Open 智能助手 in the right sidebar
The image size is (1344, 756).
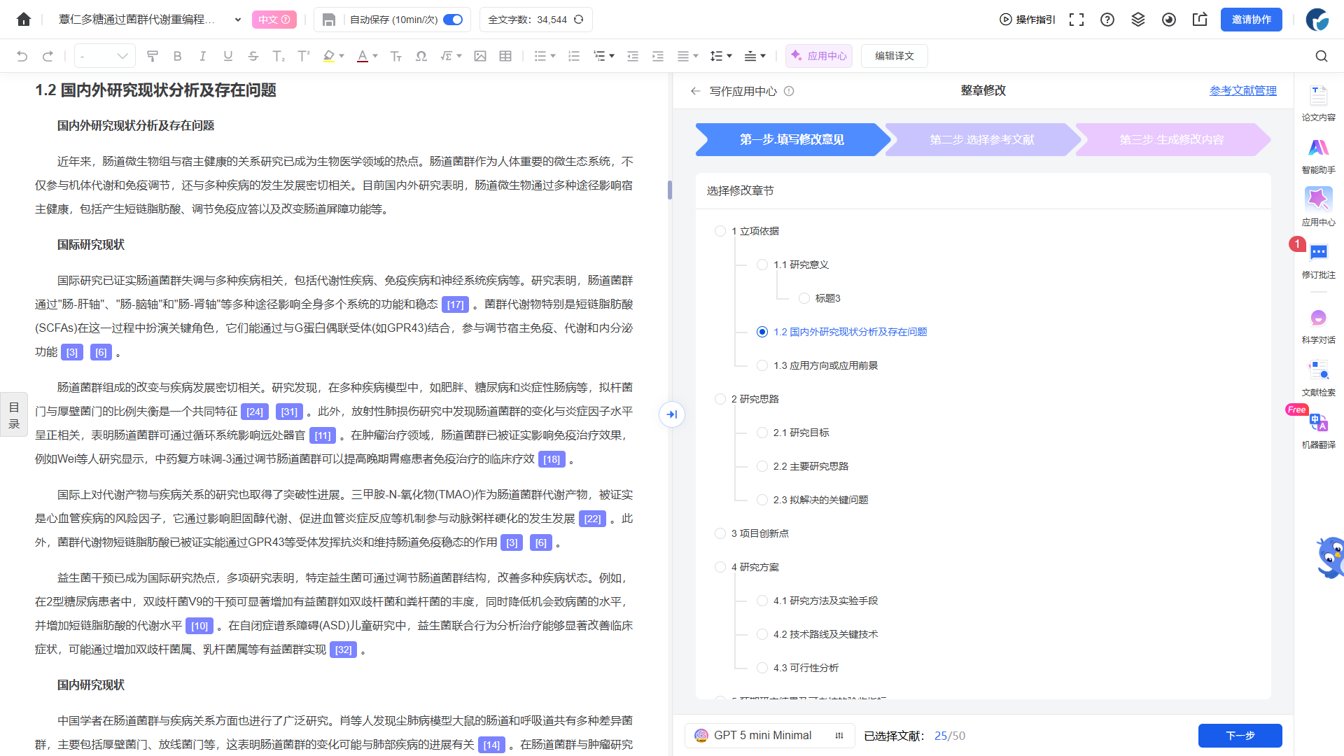(x=1318, y=155)
